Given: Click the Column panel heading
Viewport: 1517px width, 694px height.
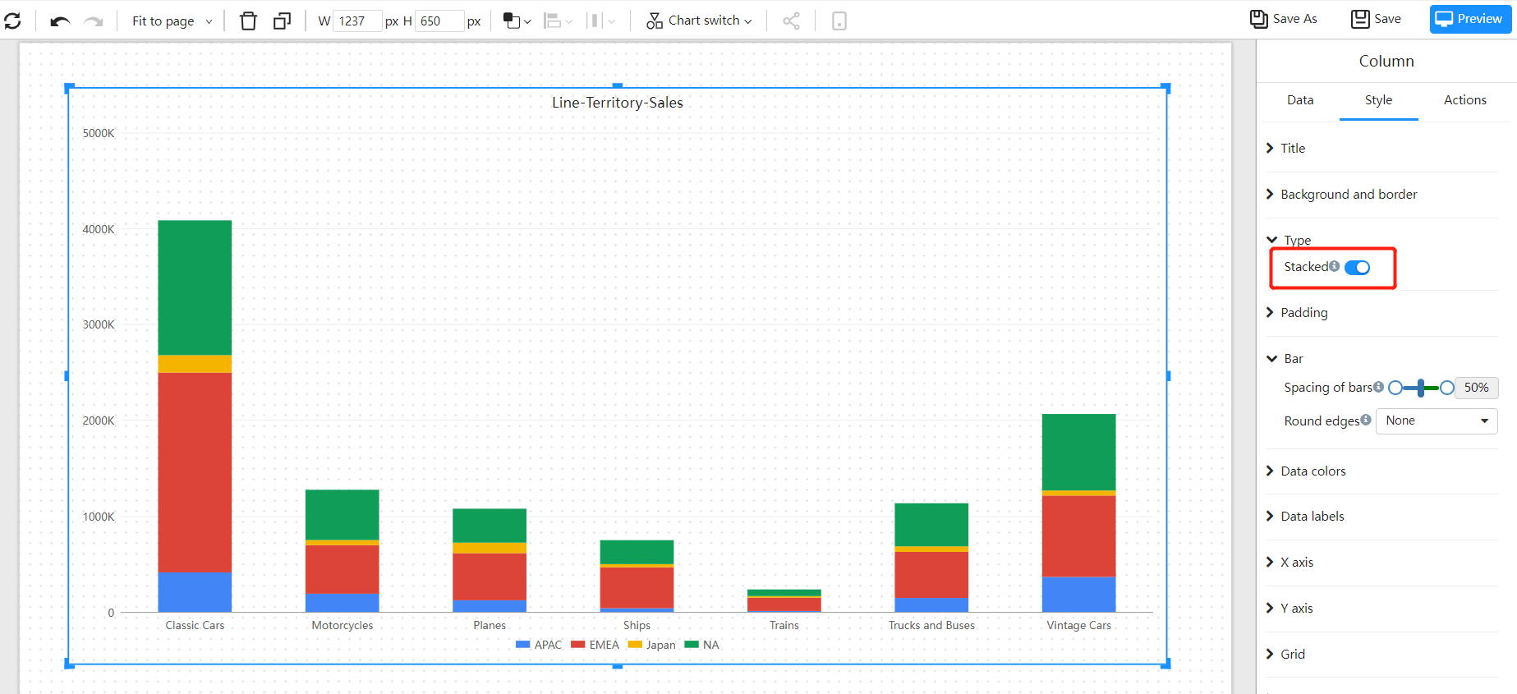Looking at the screenshot, I should 1386,62.
